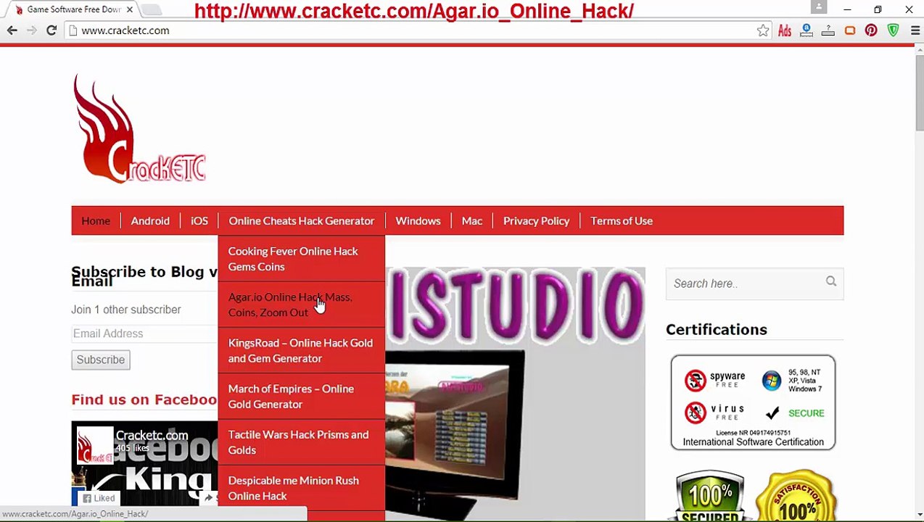Select Agar.io Online Hack Mass, Coins entry
Viewport: 924px width, 522px height.
301,304
